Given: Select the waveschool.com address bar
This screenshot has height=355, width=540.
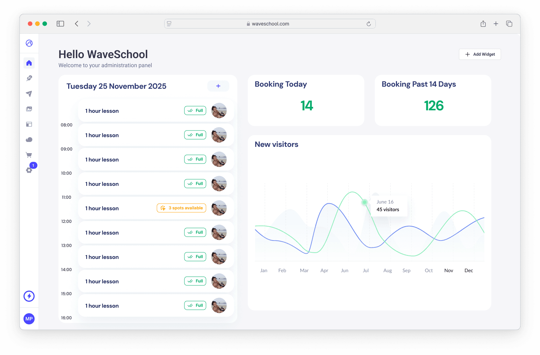Looking at the screenshot, I should click(270, 23).
